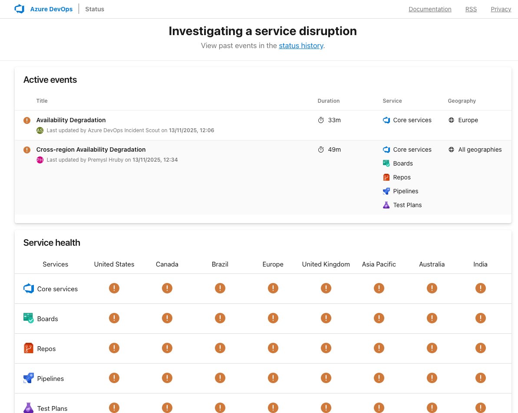Open Core services Canada status indicator
Screen dimensions: 518x413
point(167,288)
